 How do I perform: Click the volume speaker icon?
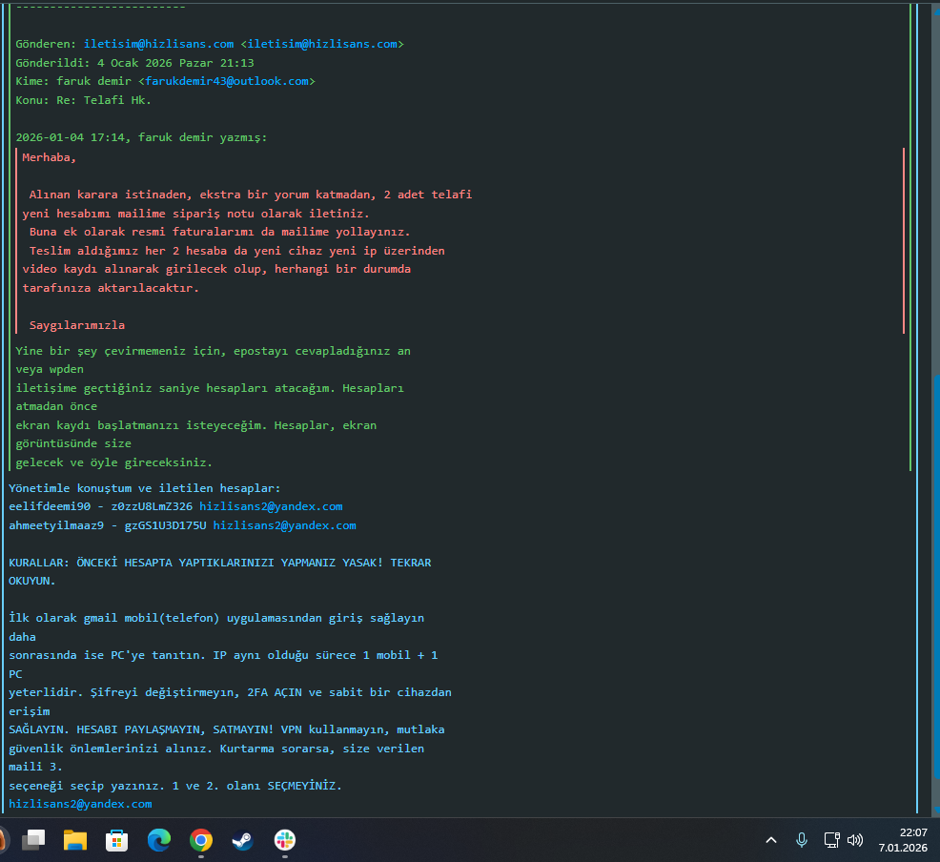[x=855, y=840]
